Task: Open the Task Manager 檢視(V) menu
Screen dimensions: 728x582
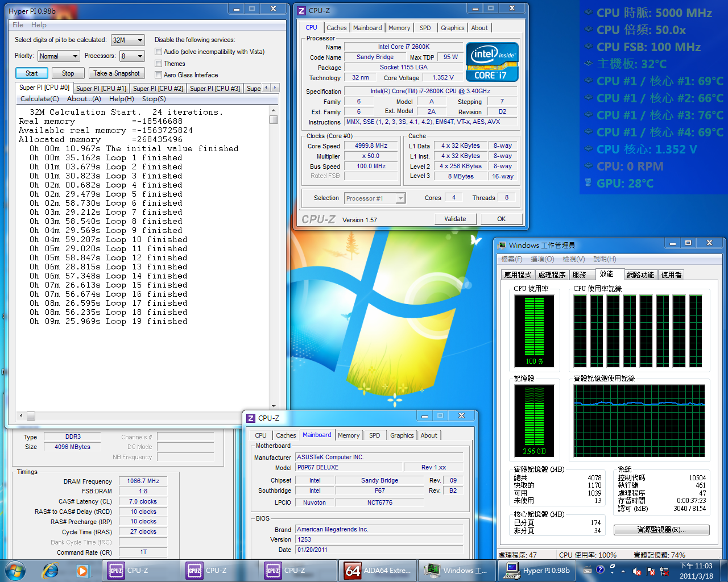Action: coord(574,259)
